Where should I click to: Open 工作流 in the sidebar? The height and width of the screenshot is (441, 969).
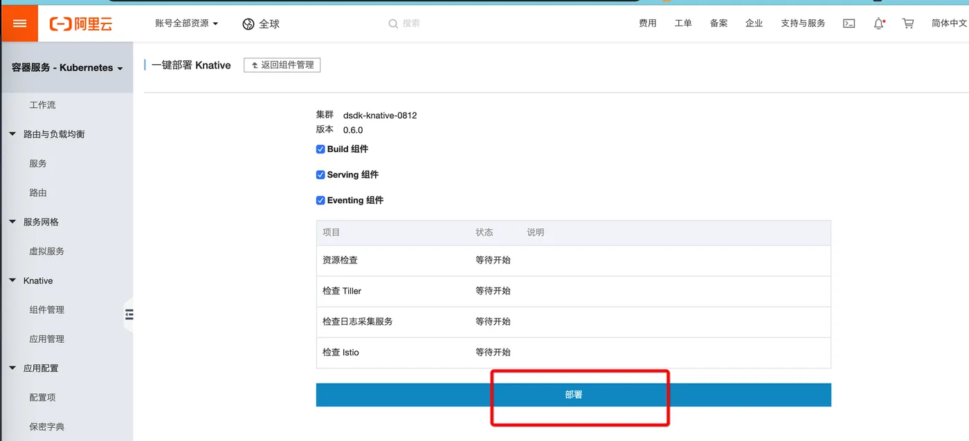42,105
